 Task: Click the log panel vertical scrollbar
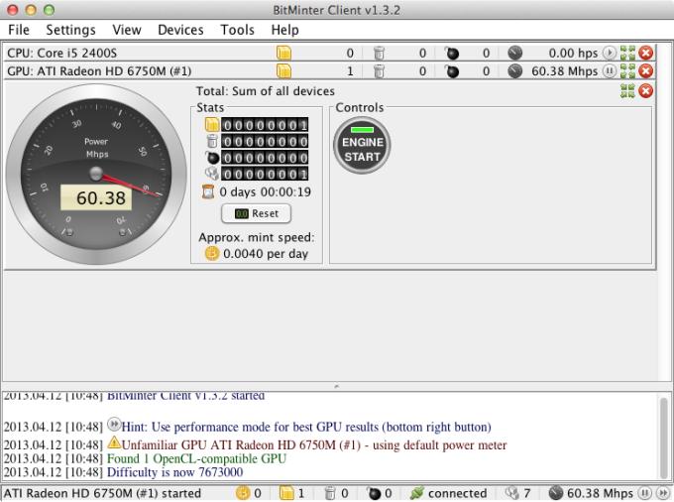(664, 437)
